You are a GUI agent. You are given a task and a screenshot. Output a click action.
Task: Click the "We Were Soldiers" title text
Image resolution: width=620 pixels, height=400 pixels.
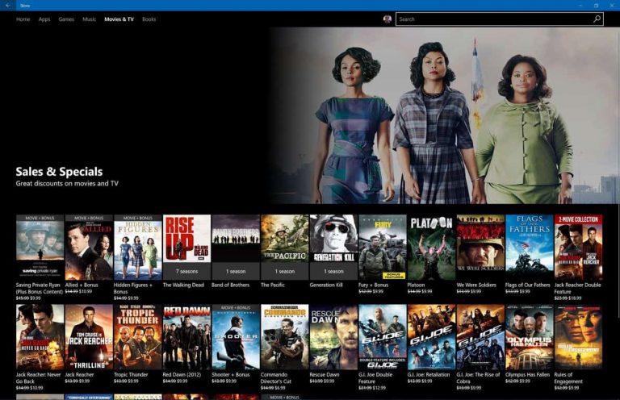click(x=476, y=285)
